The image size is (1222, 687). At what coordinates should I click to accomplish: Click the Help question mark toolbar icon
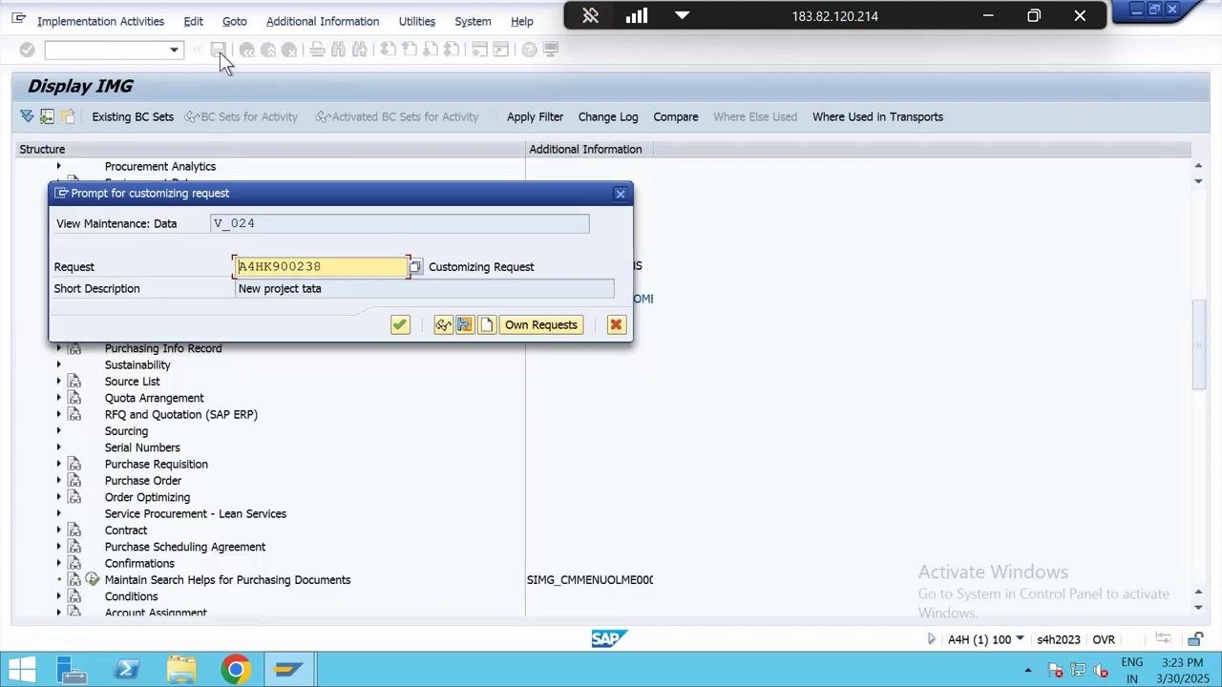(x=529, y=50)
